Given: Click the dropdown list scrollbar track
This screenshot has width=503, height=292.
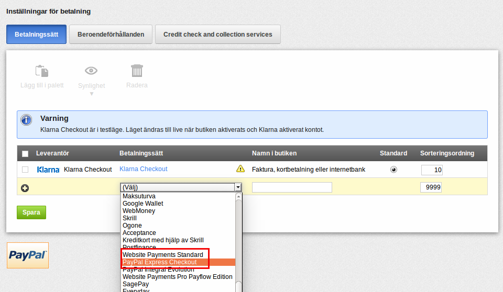Looking at the screenshot, I should (238, 240).
